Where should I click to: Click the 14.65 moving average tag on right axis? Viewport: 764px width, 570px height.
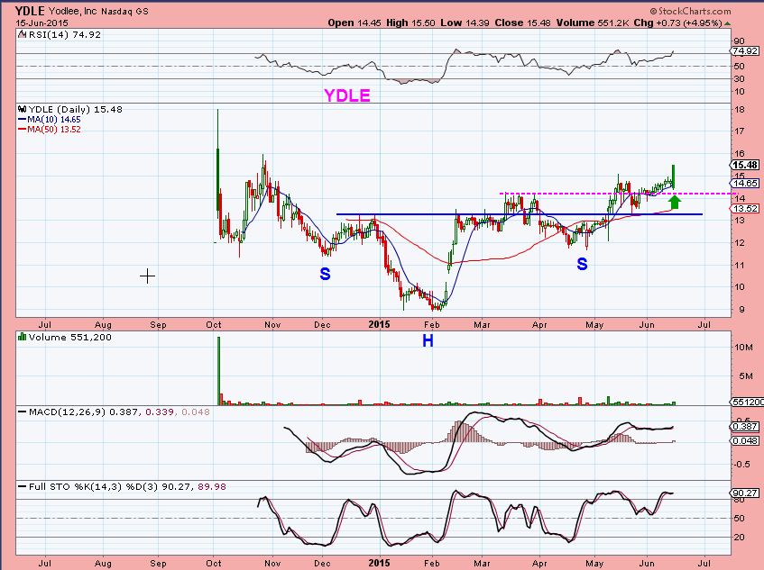[745, 184]
